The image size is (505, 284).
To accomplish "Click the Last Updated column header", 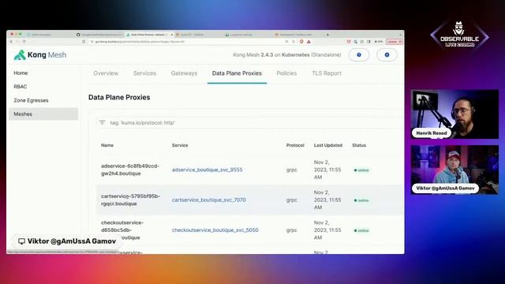I will click(328, 145).
